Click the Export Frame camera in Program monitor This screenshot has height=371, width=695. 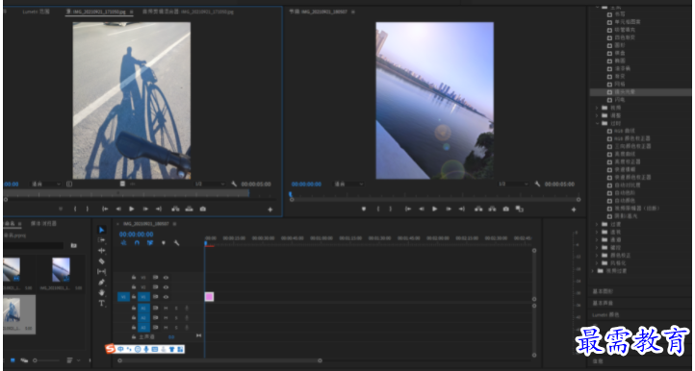click(505, 209)
